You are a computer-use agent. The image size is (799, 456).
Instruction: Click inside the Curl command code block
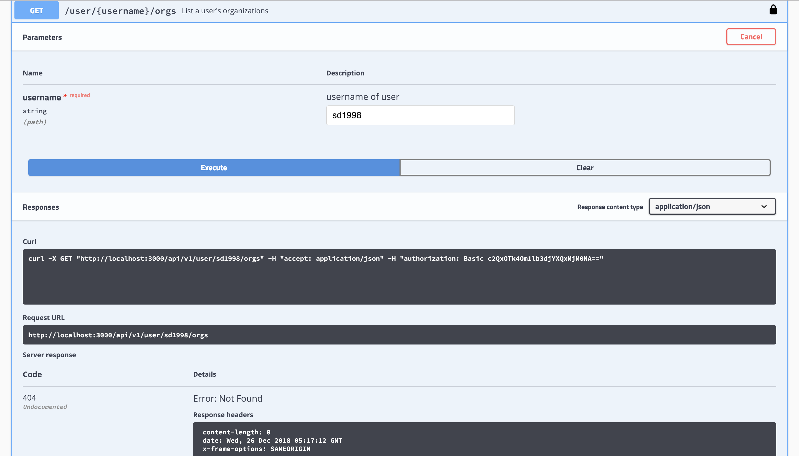click(x=399, y=276)
